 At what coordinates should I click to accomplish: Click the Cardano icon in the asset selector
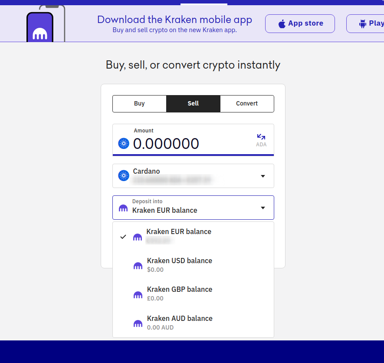[x=124, y=176]
